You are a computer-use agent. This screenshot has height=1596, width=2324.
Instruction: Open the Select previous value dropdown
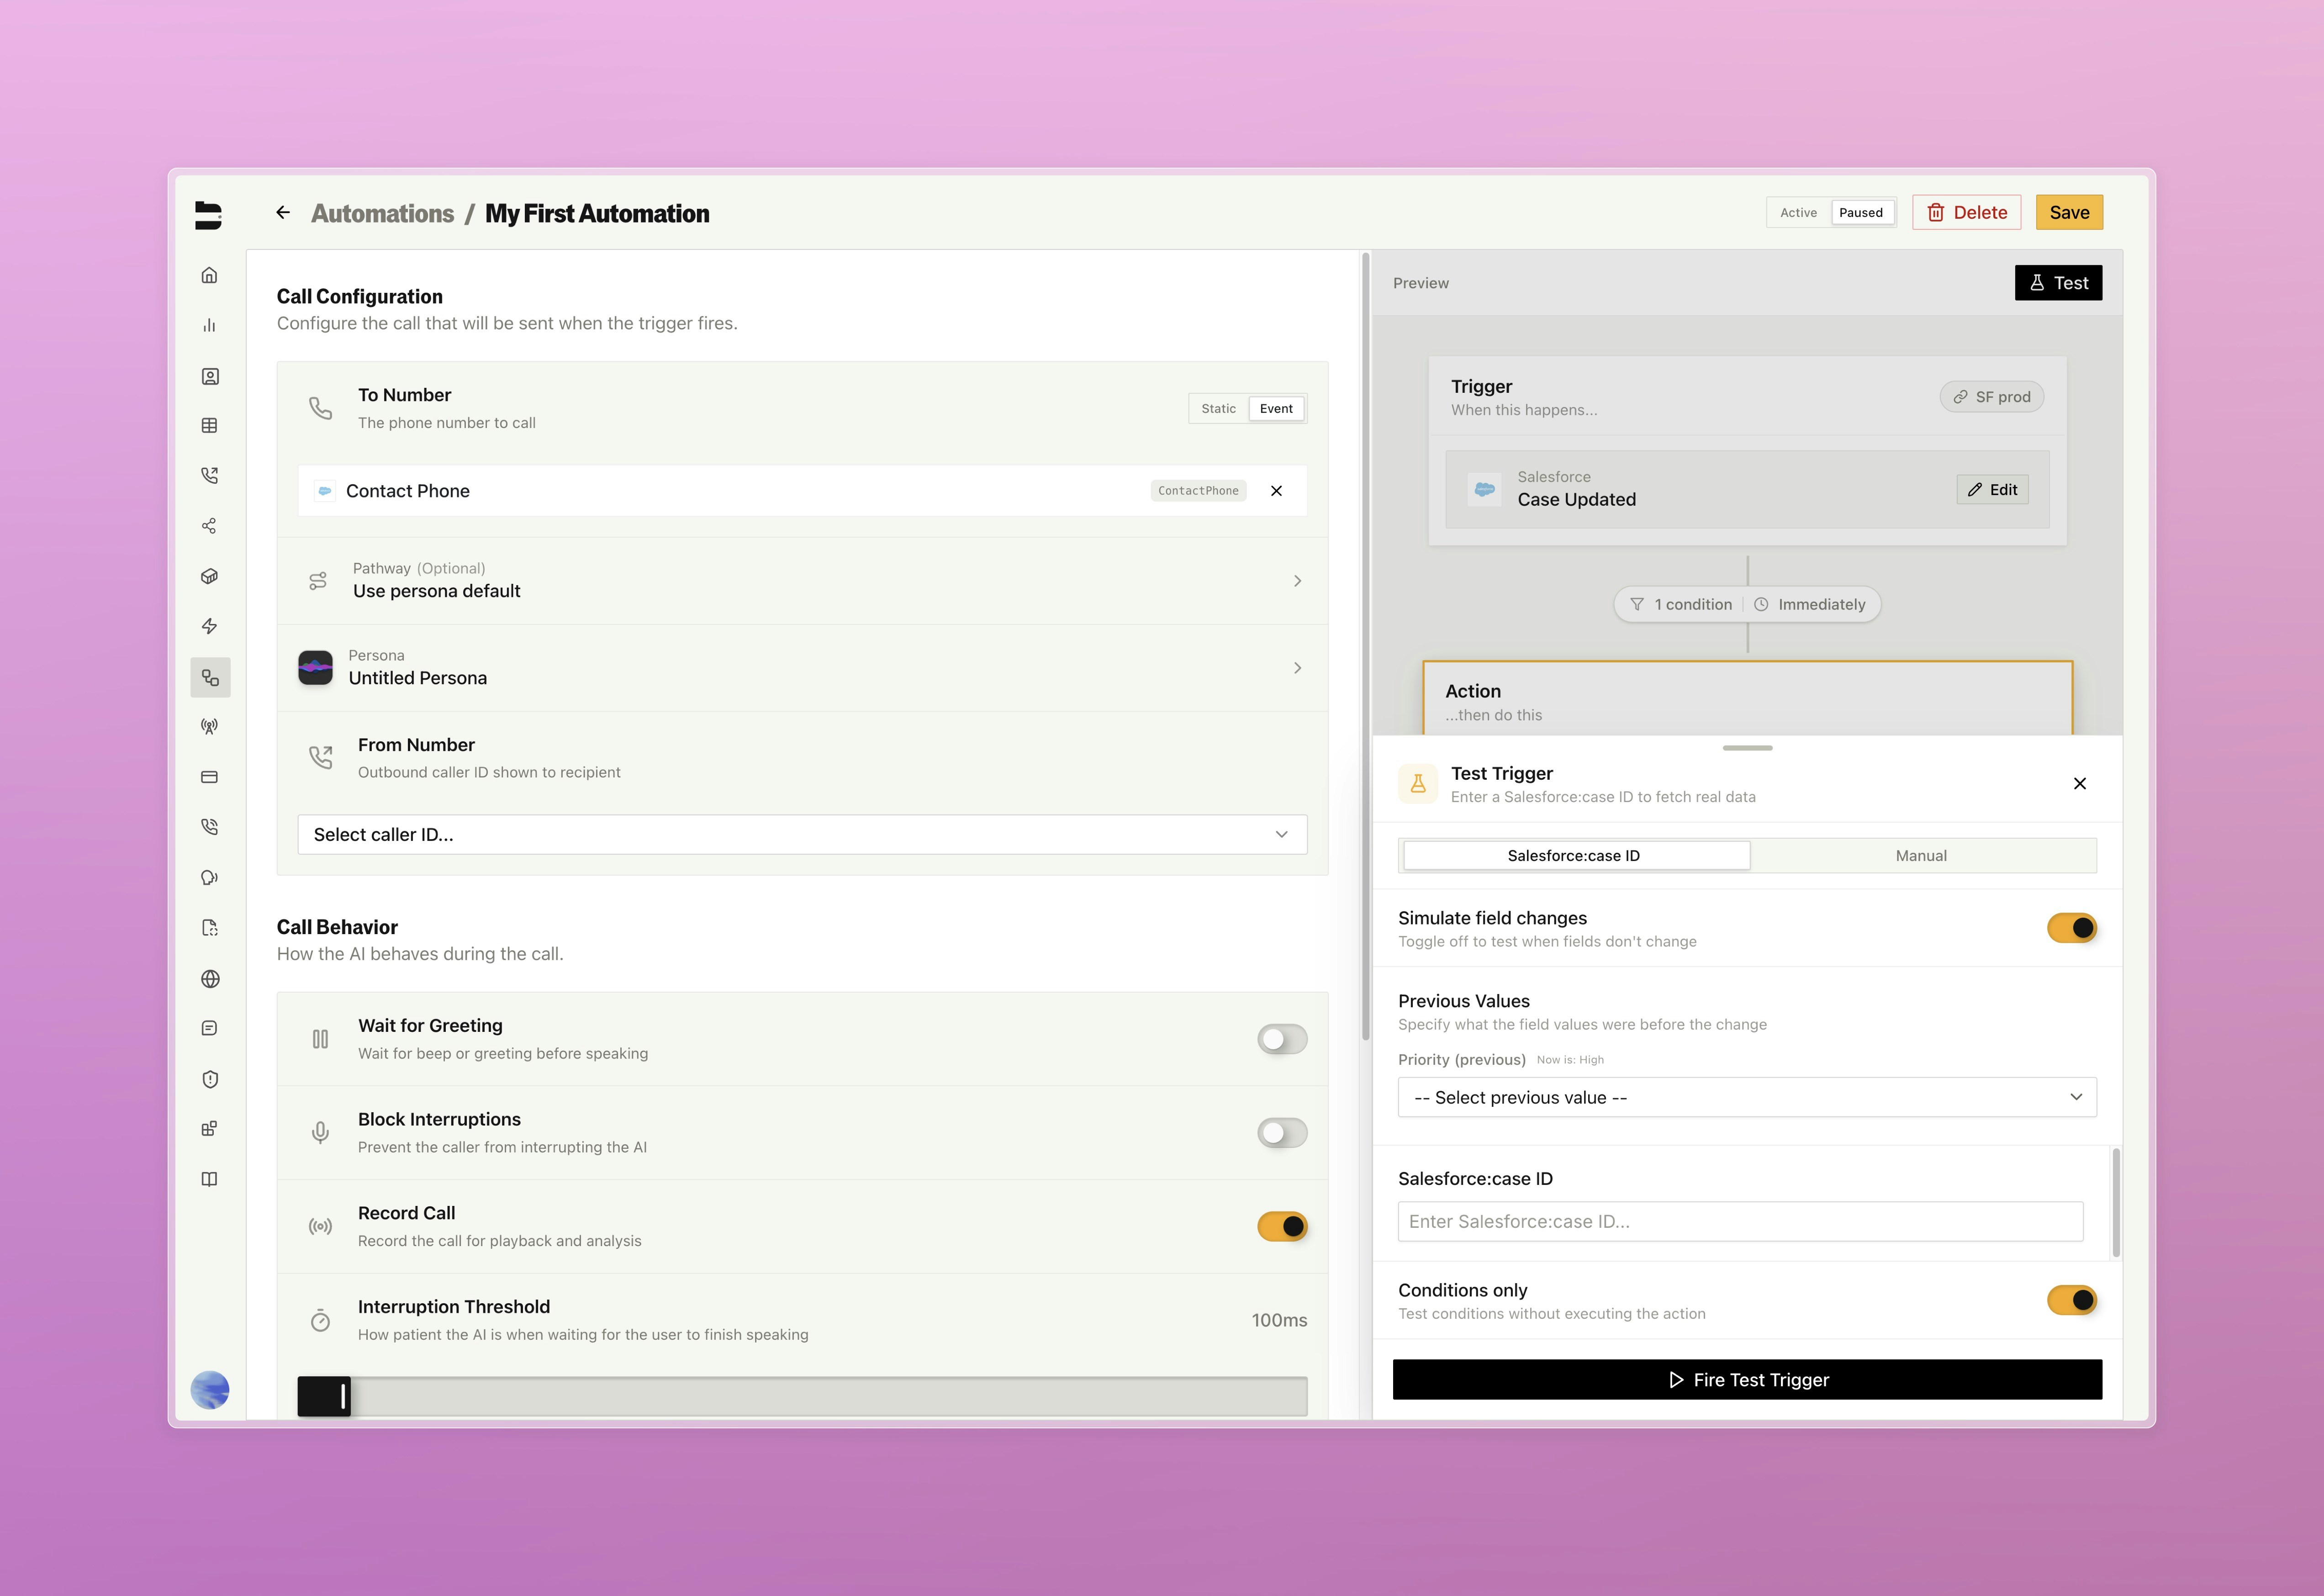[x=1746, y=1097]
